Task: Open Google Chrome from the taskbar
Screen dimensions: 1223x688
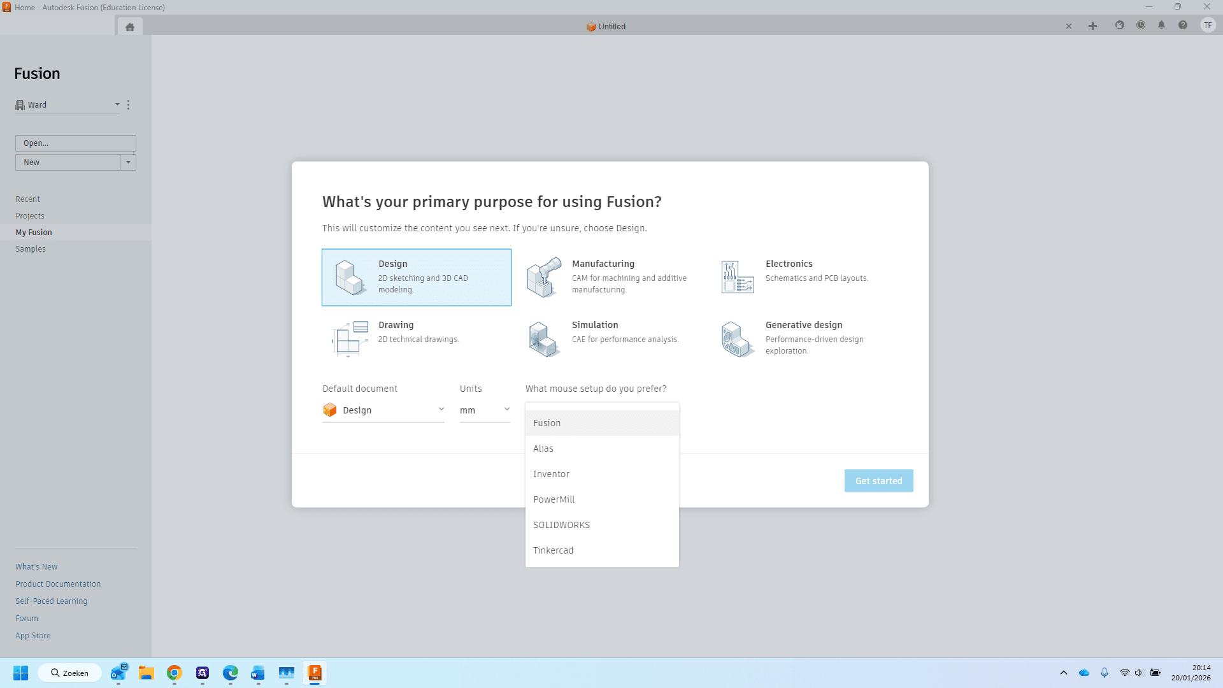Action: (175, 673)
